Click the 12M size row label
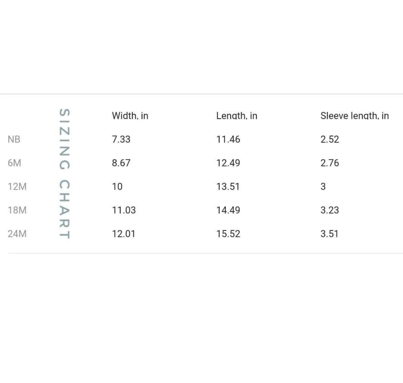This screenshot has width=403, height=383. pyautogui.click(x=17, y=187)
